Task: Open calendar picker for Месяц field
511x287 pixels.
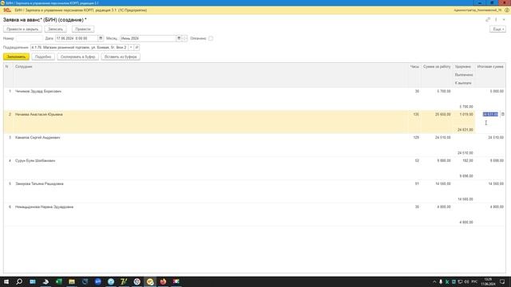Action: tap(179, 38)
